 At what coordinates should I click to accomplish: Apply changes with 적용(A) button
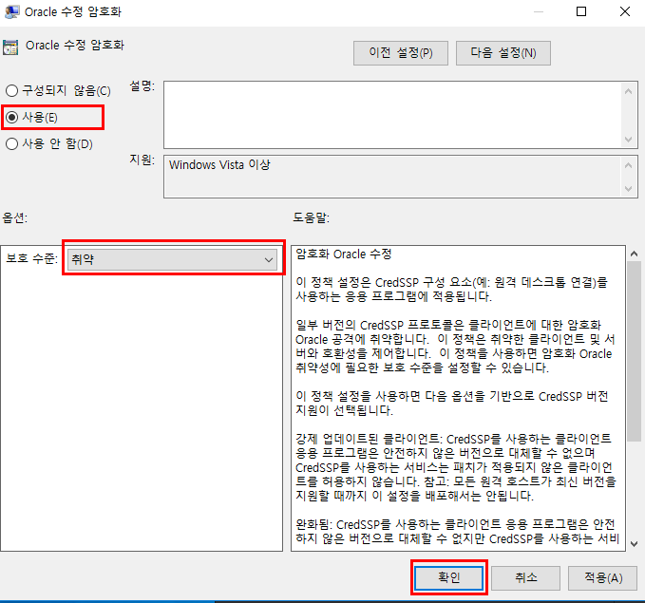click(602, 578)
